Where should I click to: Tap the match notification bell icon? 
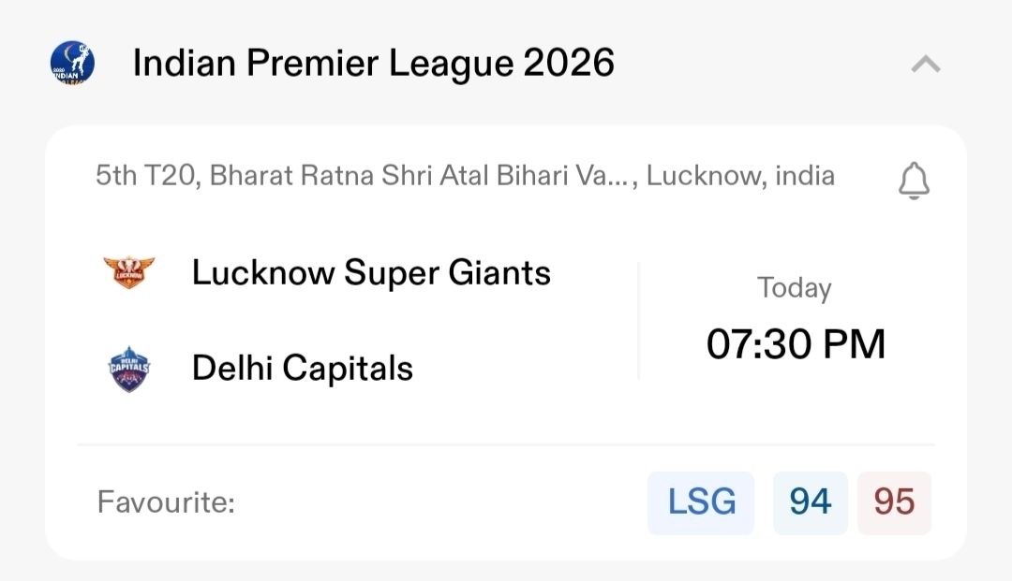pyautogui.click(x=914, y=180)
